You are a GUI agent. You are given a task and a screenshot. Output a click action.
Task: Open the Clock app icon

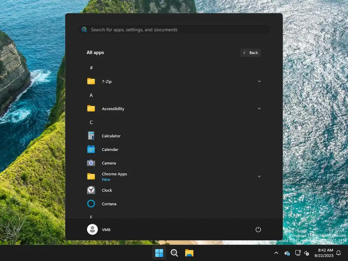click(x=91, y=190)
